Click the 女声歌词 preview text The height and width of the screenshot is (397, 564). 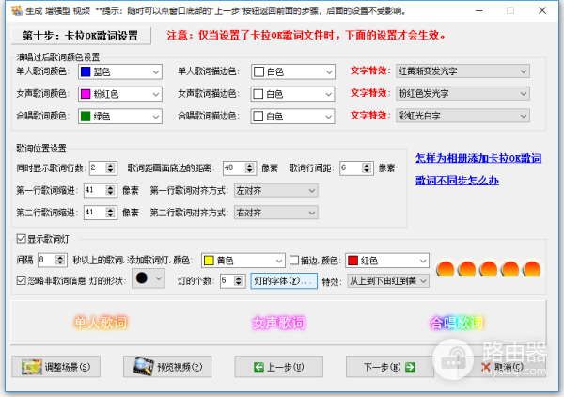pos(279,323)
